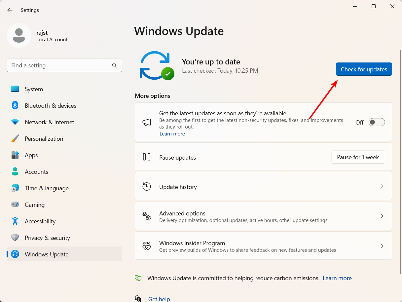Viewport: 402px width, 302px height.
Task: Open Advanced options chevron arrow
Action: pos(382,216)
